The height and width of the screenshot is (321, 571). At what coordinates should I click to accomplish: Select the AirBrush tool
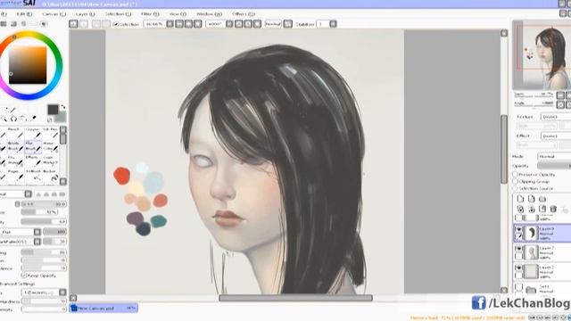point(33,175)
